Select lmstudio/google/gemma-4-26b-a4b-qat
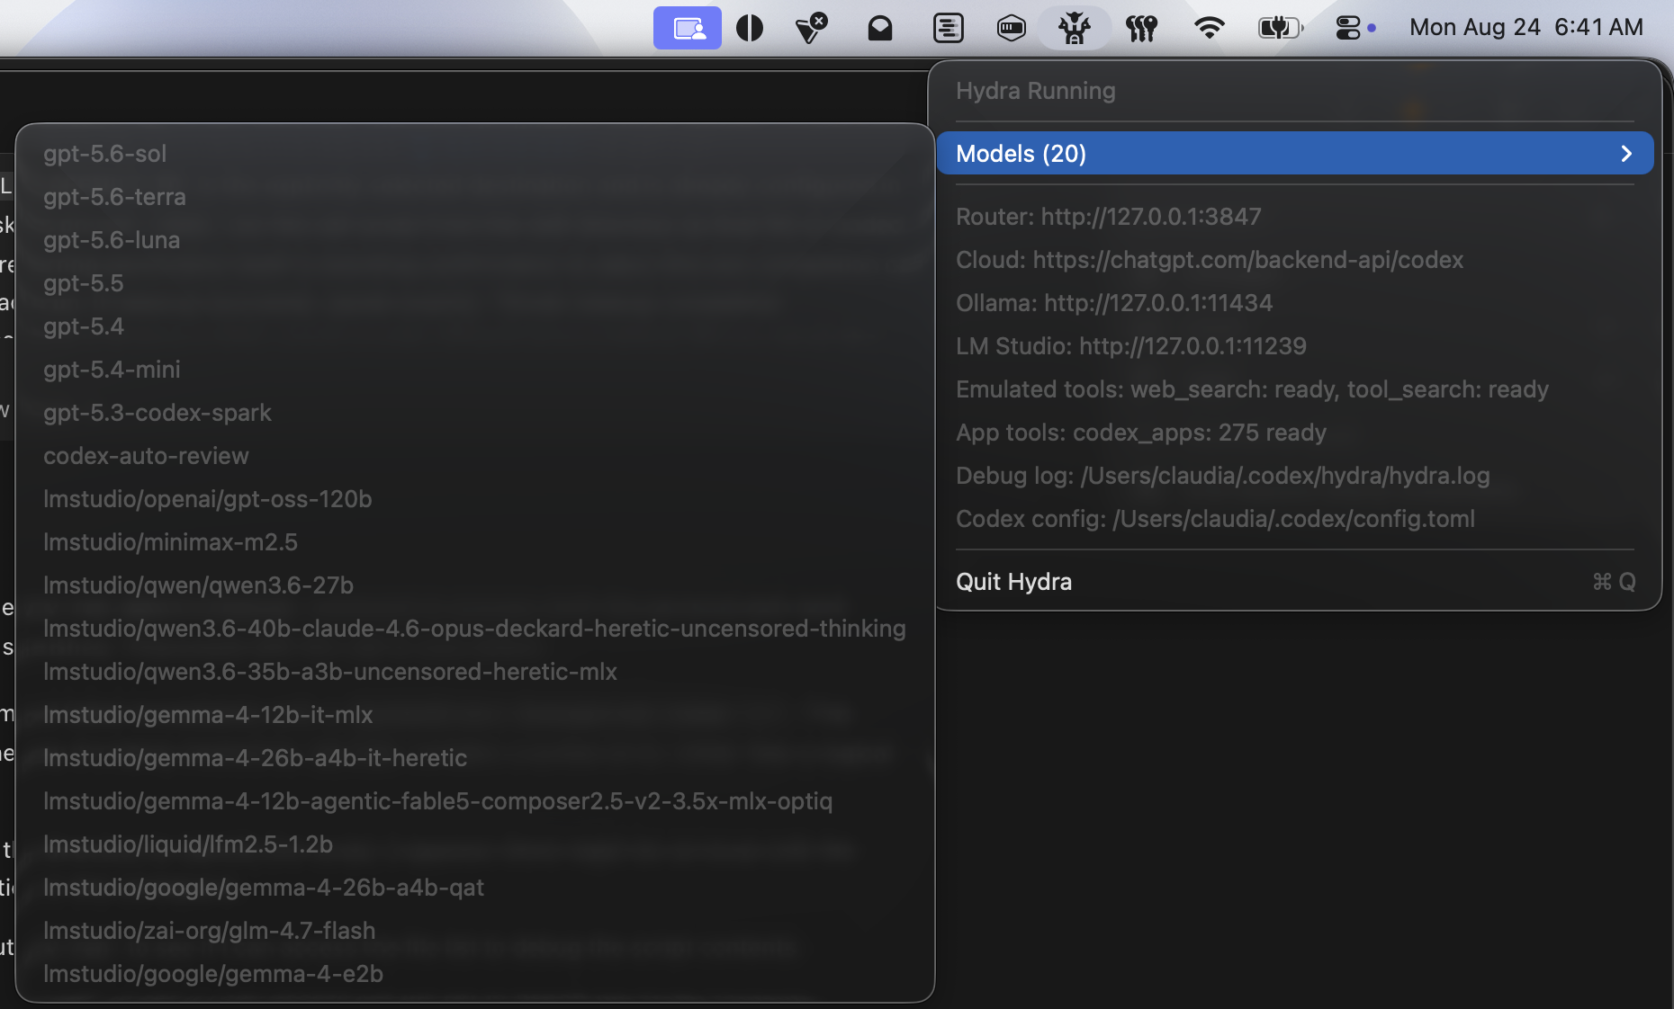 [x=475, y=888]
